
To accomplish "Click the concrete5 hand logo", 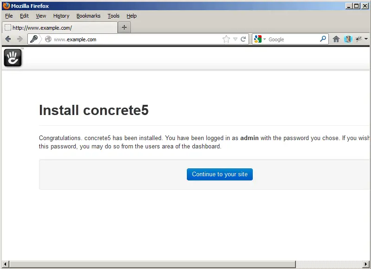I will pyautogui.click(x=13, y=58).
